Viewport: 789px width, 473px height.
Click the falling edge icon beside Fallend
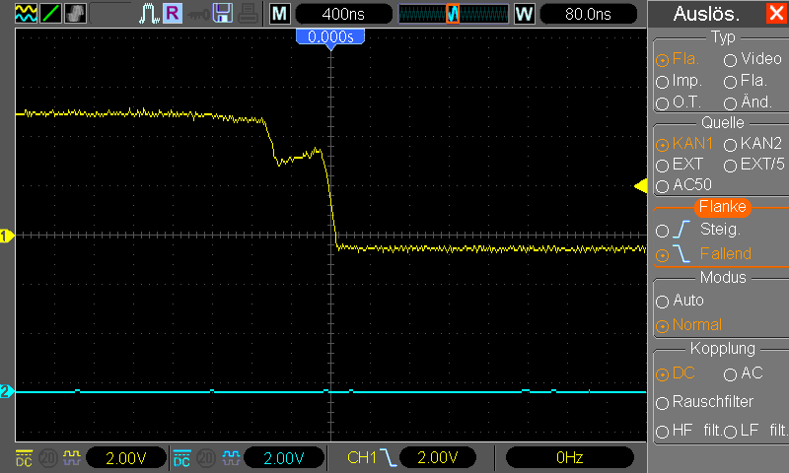click(681, 253)
